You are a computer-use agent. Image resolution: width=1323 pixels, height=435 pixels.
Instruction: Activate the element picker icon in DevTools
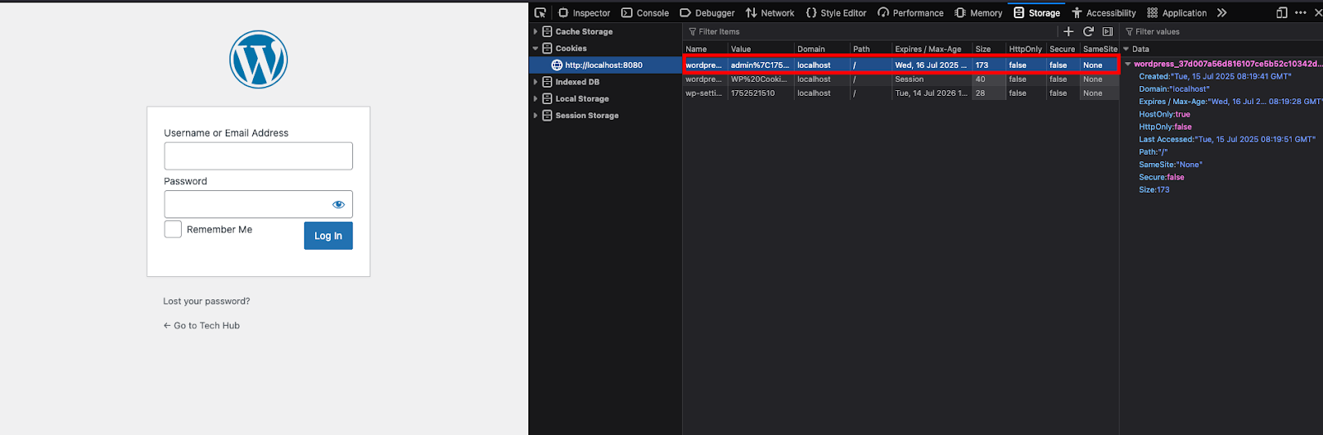tap(540, 12)
